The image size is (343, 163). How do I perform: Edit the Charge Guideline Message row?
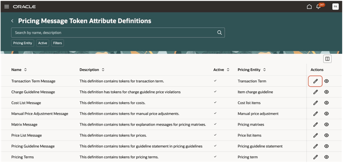[315, 92]
